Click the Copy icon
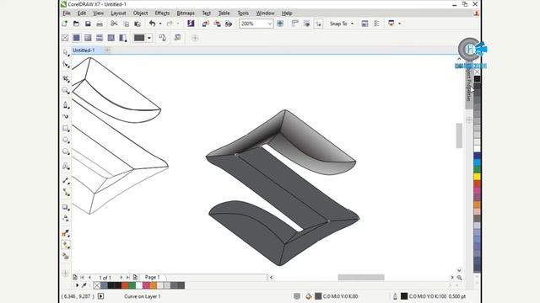 click(126, 24)
